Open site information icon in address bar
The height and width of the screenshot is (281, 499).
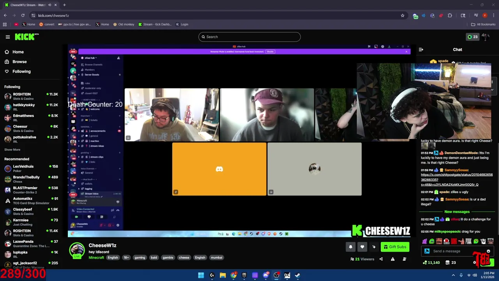(x=33, y=16)
